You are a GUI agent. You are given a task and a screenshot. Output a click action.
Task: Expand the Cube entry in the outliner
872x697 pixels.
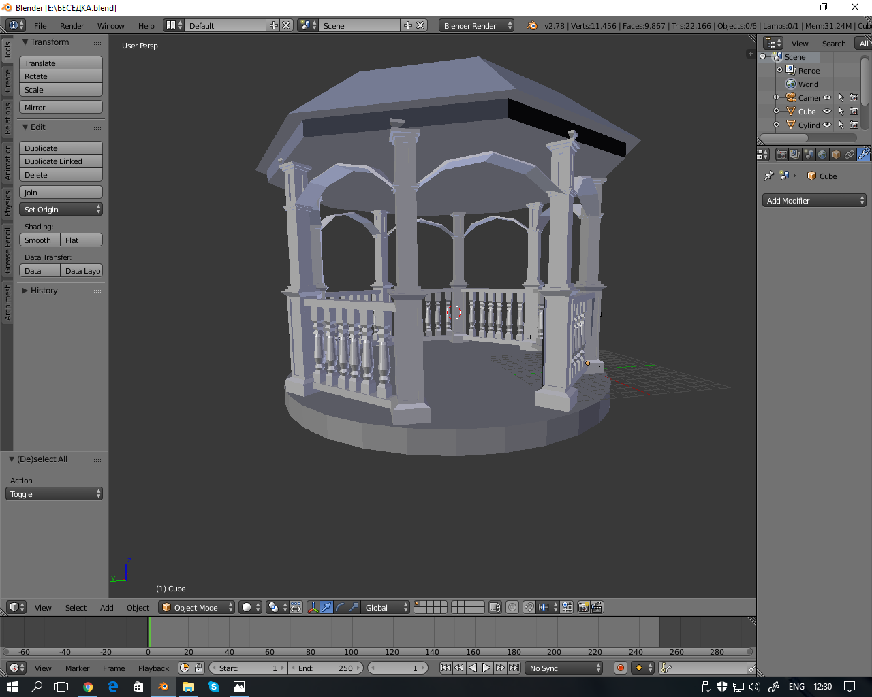(776, 111)
